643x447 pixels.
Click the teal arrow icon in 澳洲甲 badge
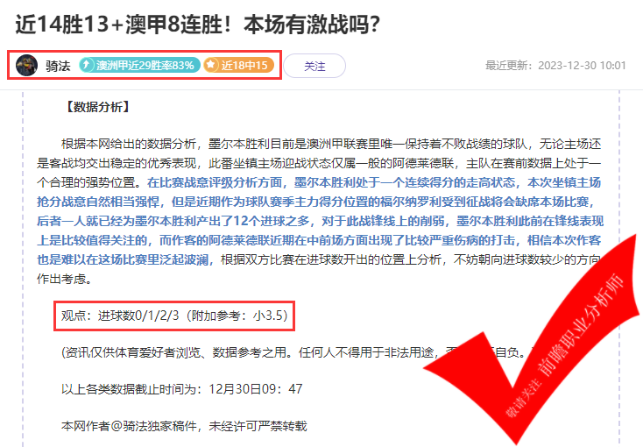coord(87,65)
